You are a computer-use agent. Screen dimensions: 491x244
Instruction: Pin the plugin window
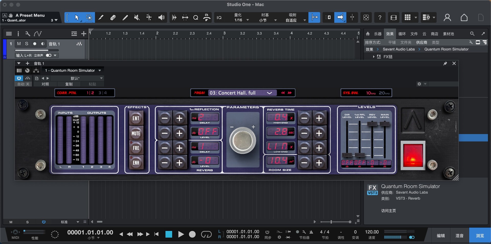pos(445,63)
